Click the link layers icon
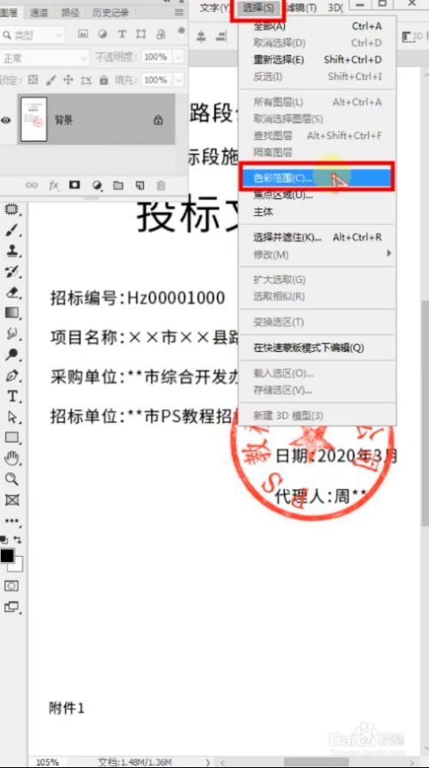The width and height of the screenshot is (429, 768). point(32,185)
